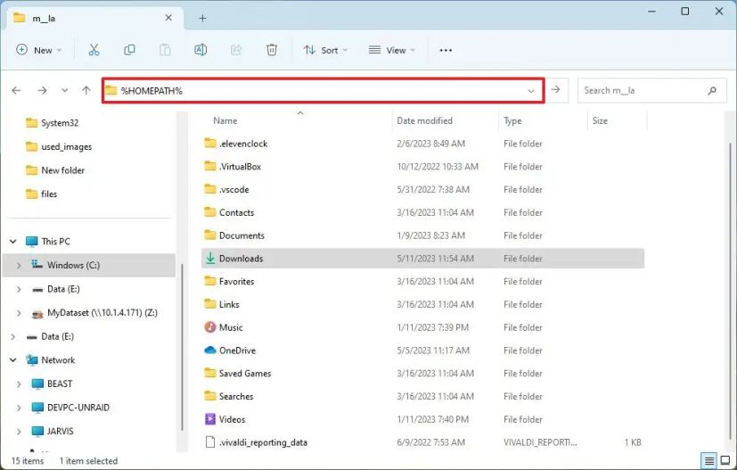The image size is (737, 470).
Task: Sort by Type column header
Action: (512, 120)
